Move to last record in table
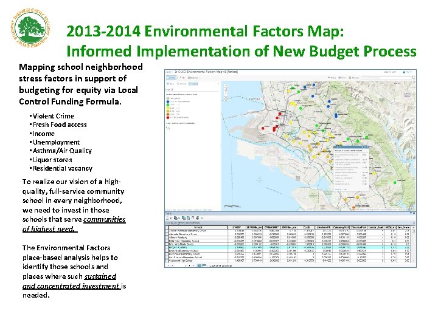The image size is (438, 328). (194, 266)
